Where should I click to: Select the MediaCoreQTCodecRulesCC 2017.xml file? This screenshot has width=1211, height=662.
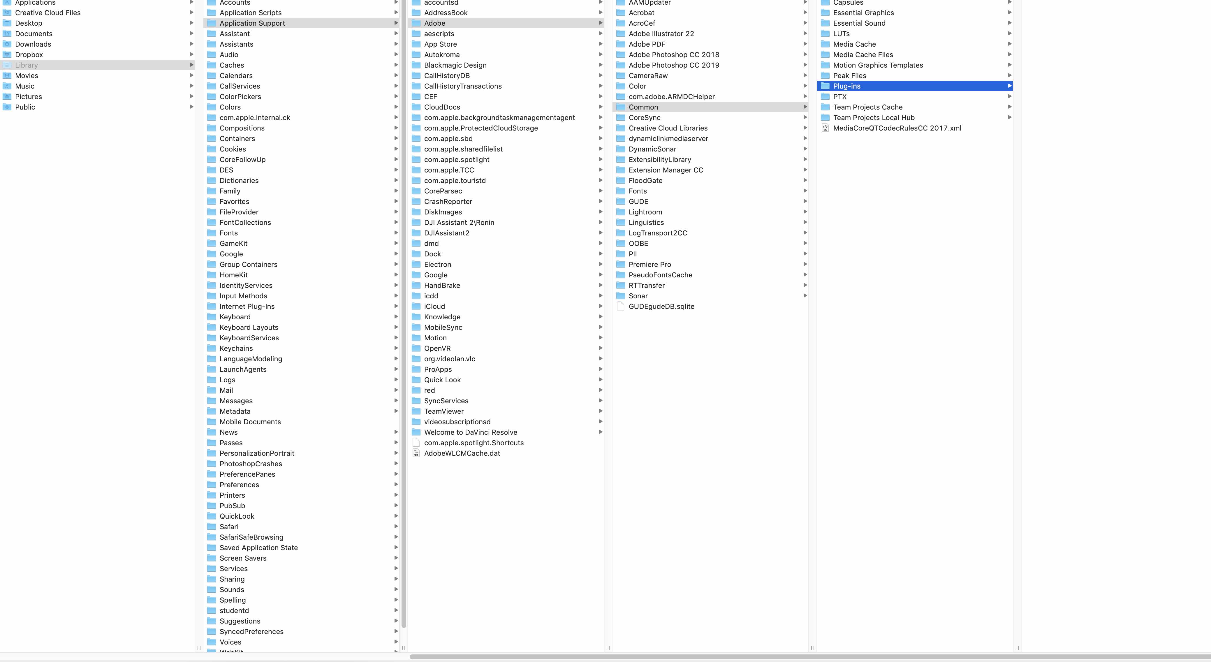(x=896, y=128)
